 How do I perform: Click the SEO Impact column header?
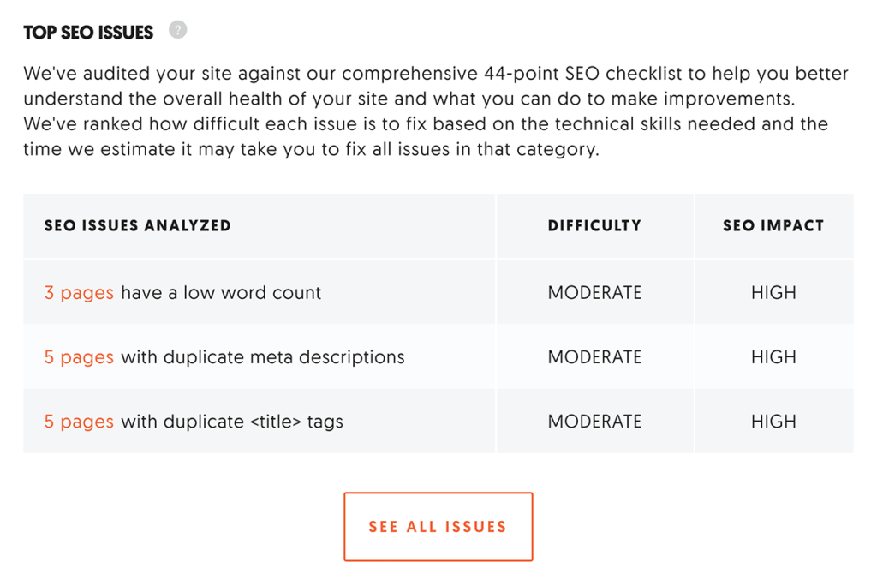(x=773, y=226)
